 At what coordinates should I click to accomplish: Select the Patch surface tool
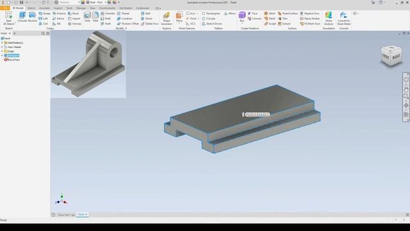pos(270,19)
